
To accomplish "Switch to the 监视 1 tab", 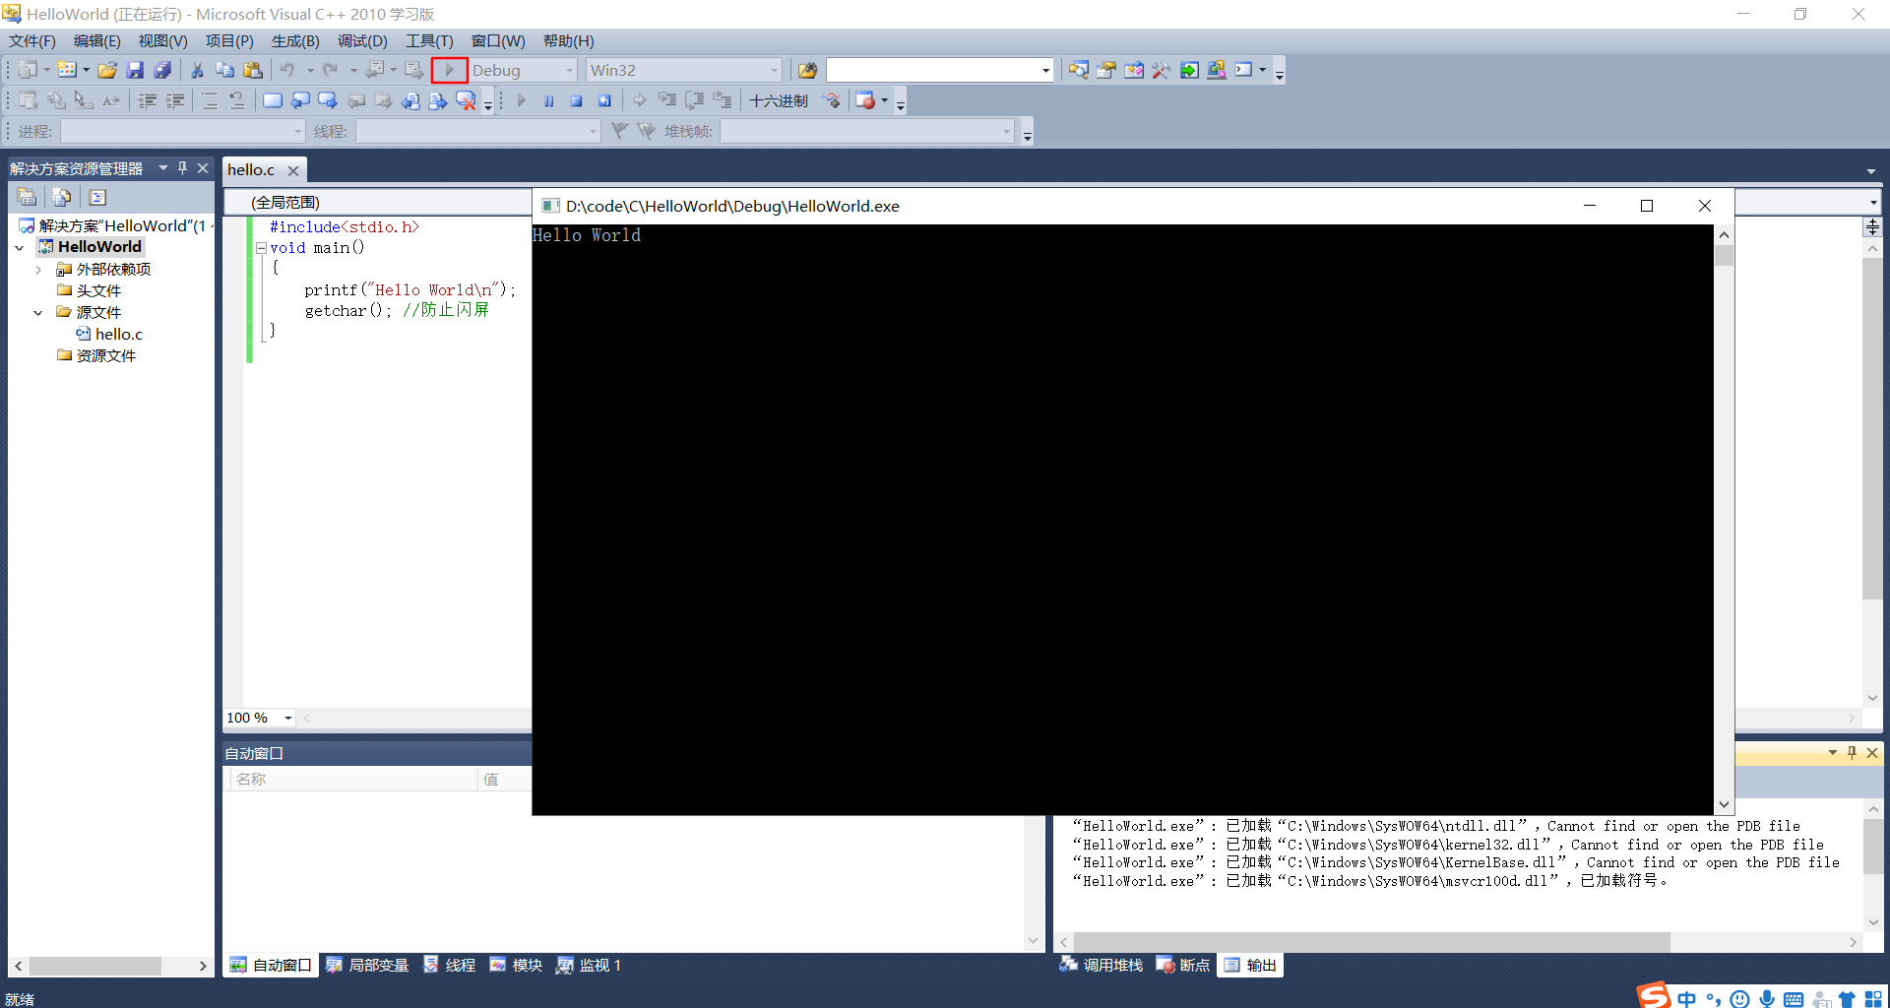I will pos(589,965).
